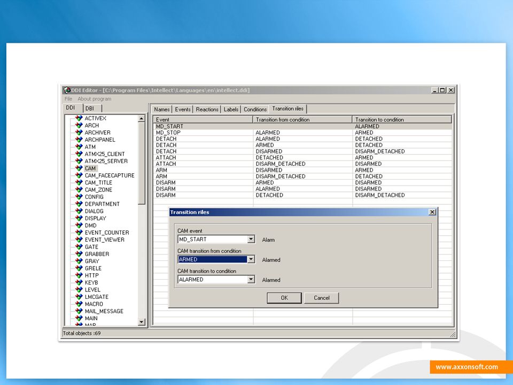Click the Transition from condition column header
Viewport: 513px width, 385px height.
[302, 119]
